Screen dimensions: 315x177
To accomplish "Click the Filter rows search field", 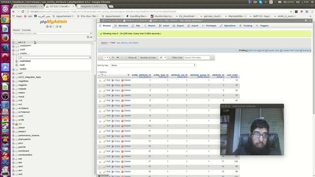I will [197, 58].
